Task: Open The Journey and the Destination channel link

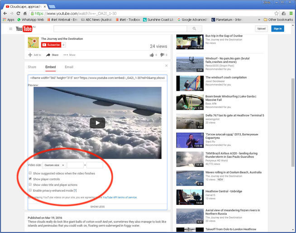Action: point(62,39)
